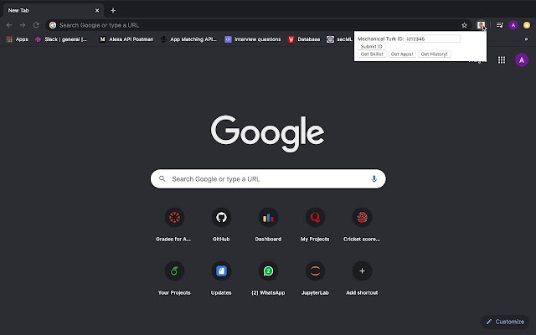
Task: Open the secML bookmark
Action: coord(339,39)
